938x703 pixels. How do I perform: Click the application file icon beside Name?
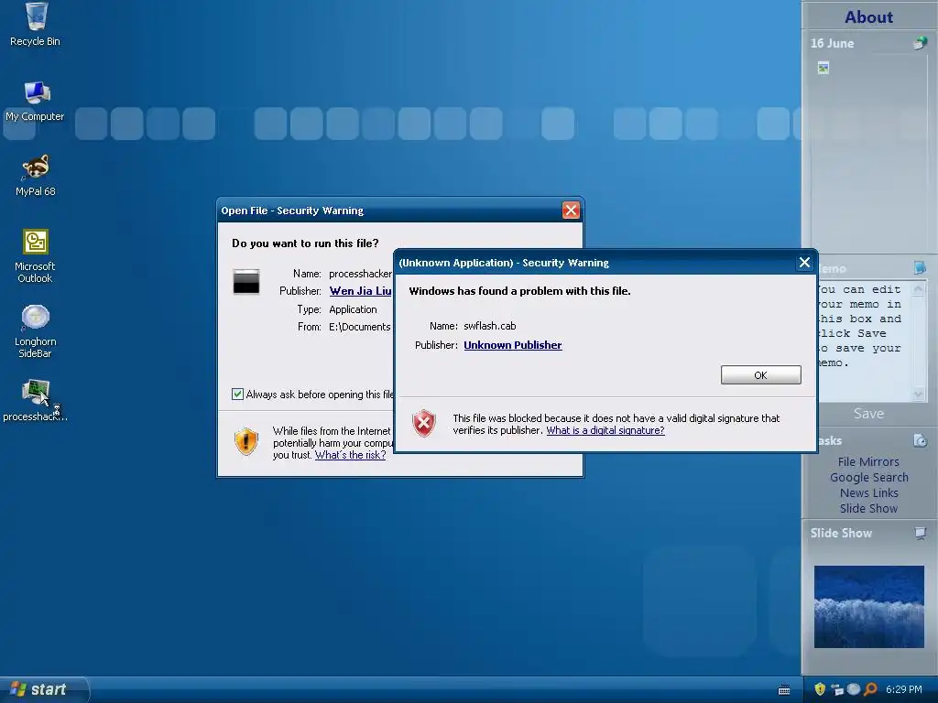pyautogui.click(x=245, y=282)
